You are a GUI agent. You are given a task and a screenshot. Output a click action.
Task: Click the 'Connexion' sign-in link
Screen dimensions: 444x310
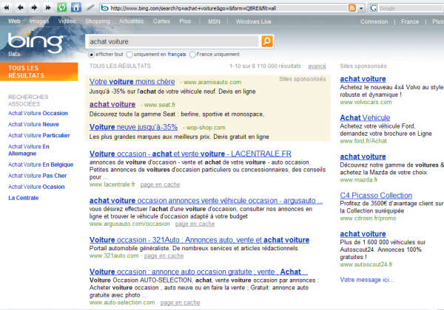click(x=373, y=21)
